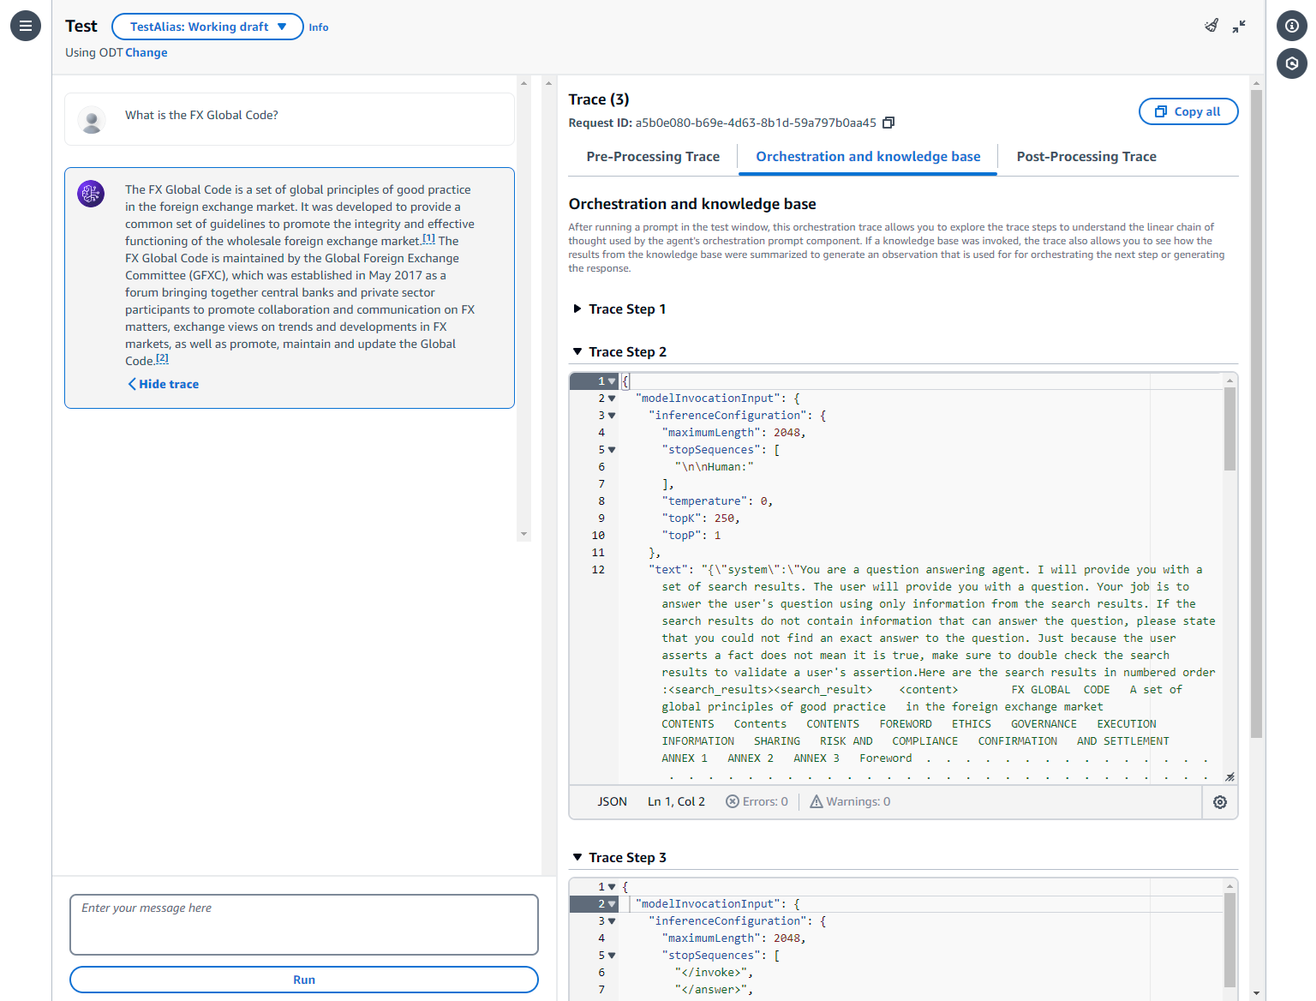Open the Info panel icon on right edge
The width and height of the screenshot is (1316, 1001).
(x=1292, y=26)
